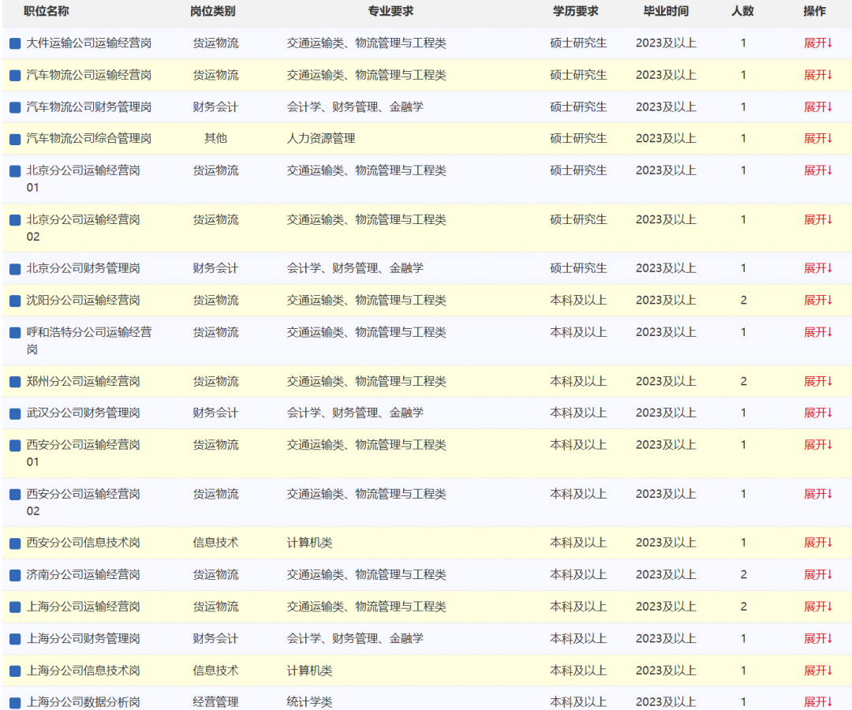Expand the 武汉分公司财务管理岗 row
This screenshot has height=710, width=852.
pos(818,413)
